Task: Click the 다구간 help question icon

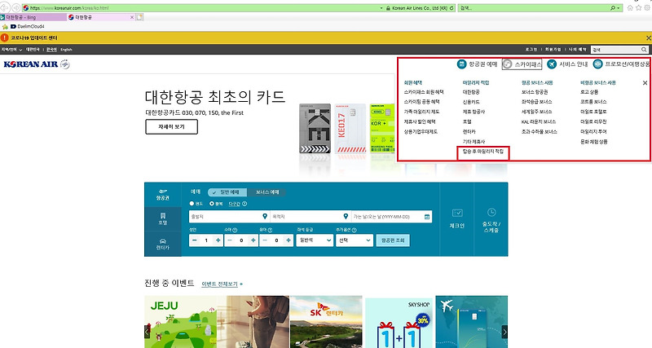Action: (244, 204)
